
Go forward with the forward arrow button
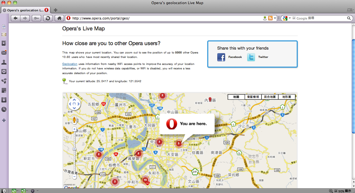(25, 18)
